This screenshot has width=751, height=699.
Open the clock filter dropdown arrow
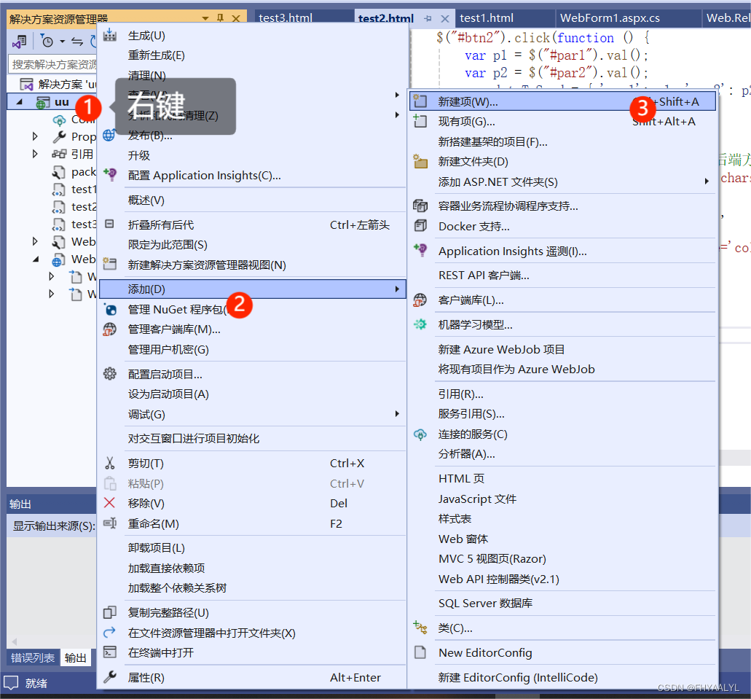pos(62,42)
